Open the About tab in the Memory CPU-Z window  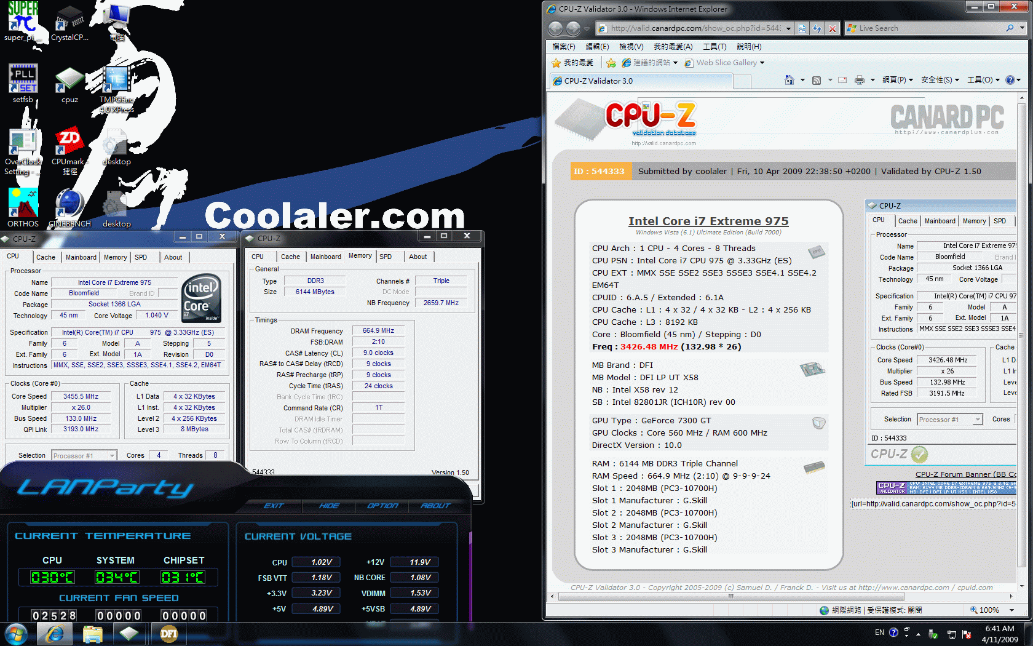[418, 257]
